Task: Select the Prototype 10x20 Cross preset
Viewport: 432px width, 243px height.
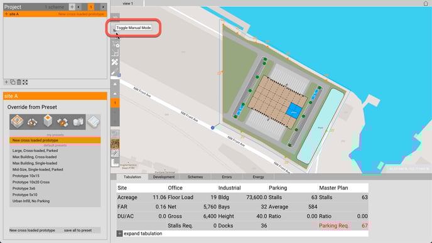Action: pyautogui.click(x=31, y=182)
